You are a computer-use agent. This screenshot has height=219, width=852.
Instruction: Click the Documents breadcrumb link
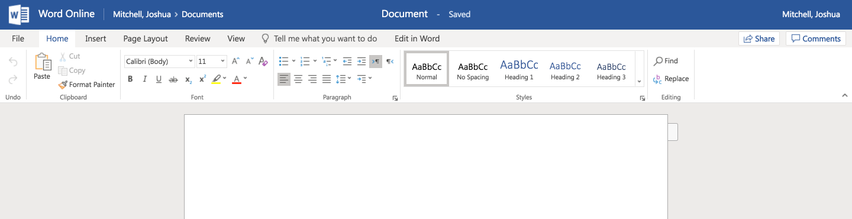coord(202,14)
